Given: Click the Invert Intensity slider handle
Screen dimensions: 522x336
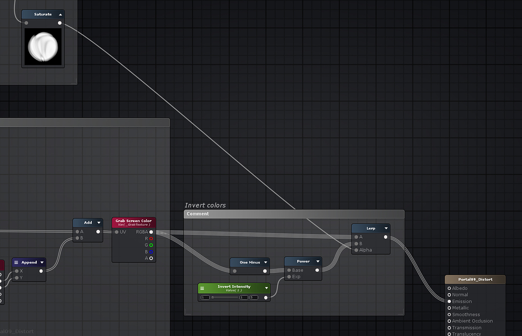Looking at the screenshot, I should pos(213,297).
